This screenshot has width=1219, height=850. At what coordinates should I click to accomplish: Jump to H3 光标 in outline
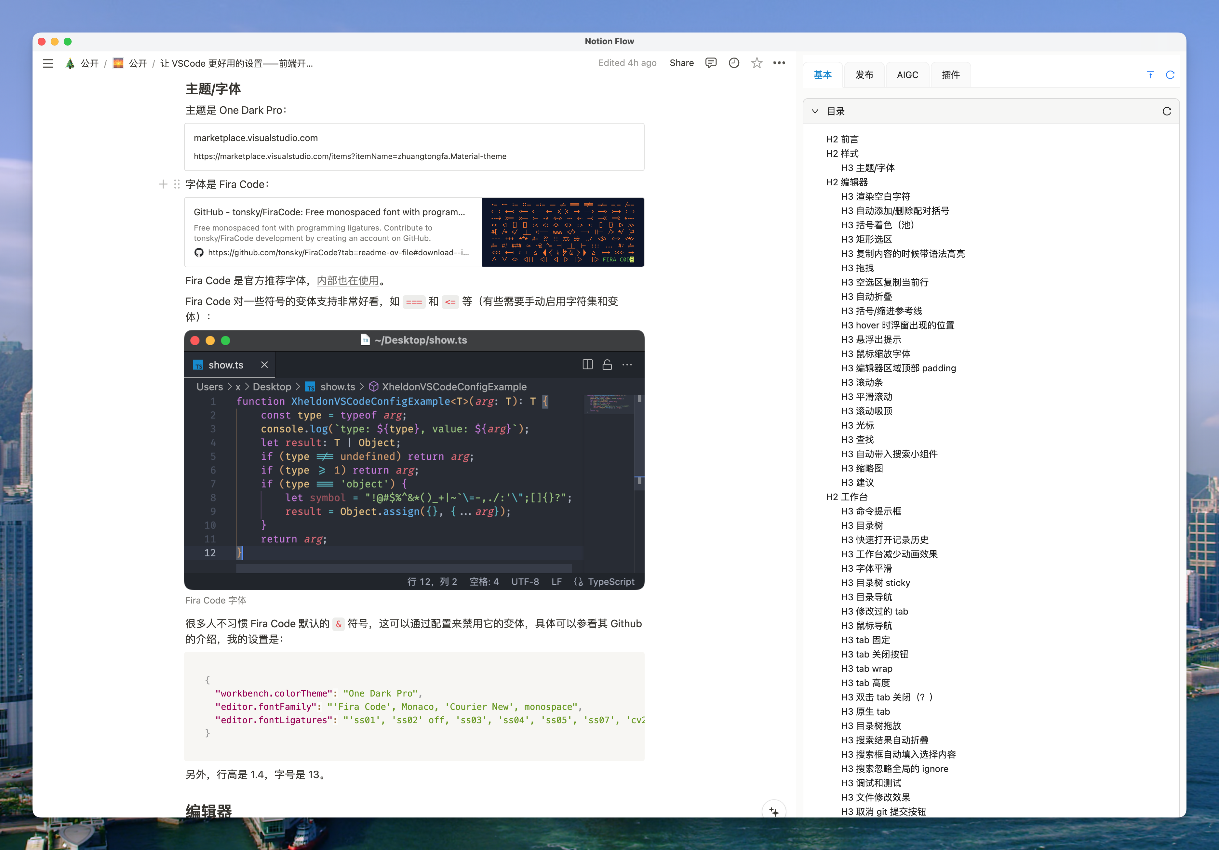[857, 426]
